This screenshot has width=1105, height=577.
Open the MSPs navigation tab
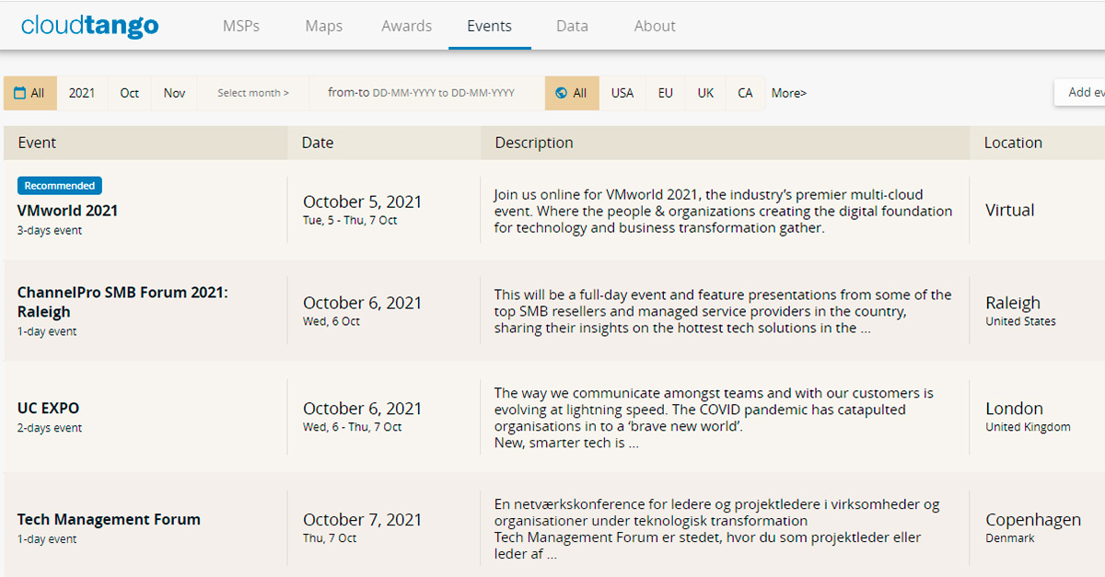tap(241, 26)
